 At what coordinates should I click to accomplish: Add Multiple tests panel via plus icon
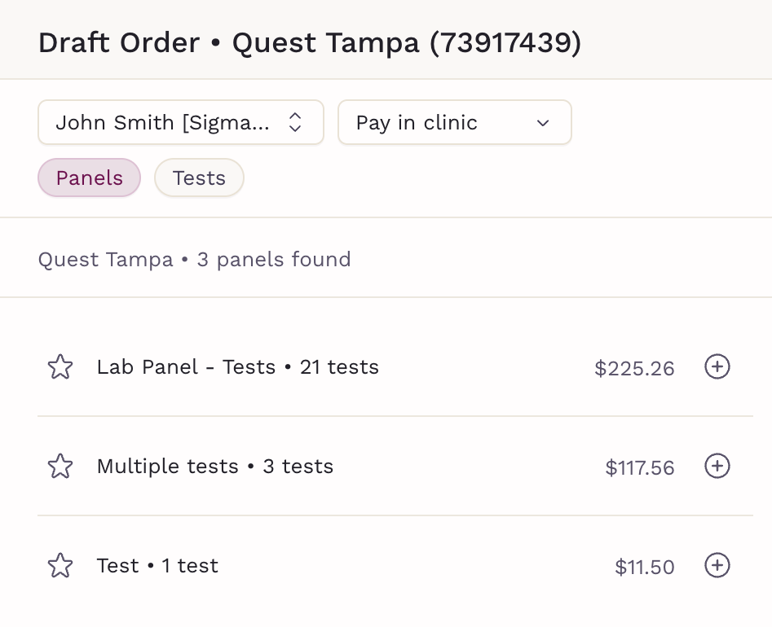point(717,467)
